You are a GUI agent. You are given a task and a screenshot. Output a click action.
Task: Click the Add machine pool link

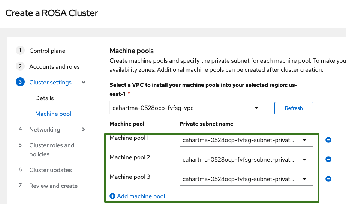141,196
